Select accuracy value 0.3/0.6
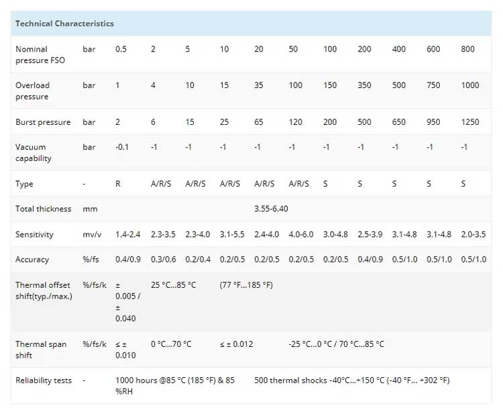Viewport: 503px width, 410px height. pyautogui.click(x=163, y=260)
